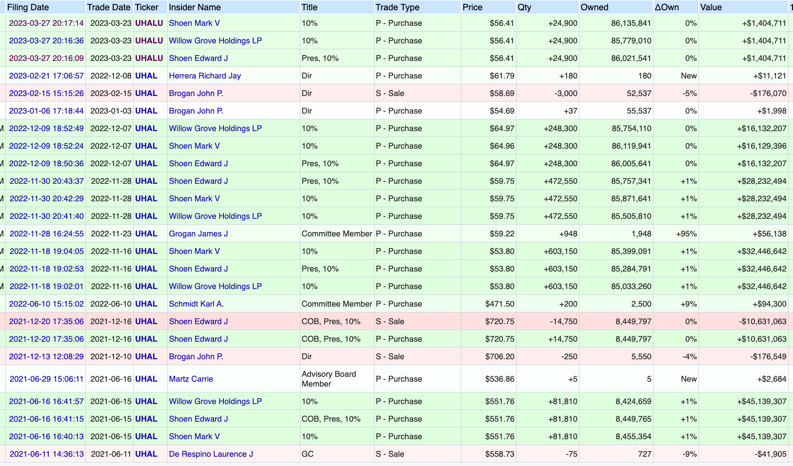Open Shoen Mark V filed 2022-11-30 20:42:29

coord(194,198)
